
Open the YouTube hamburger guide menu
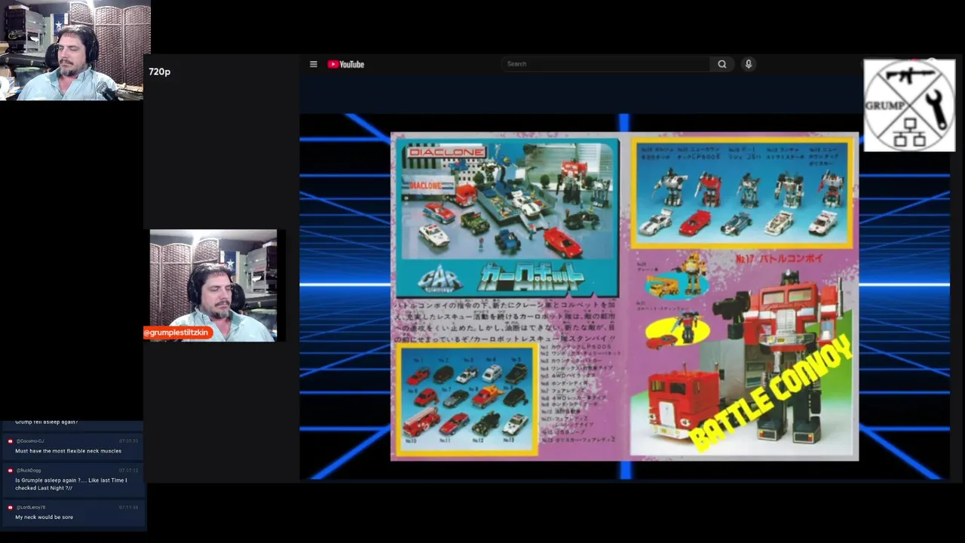314,64
